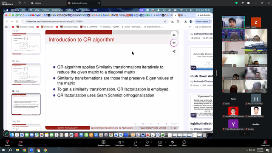Viewport: 272px width, 153px height.
Task: Expand audio options caret
Action: [x=12, y=142]
